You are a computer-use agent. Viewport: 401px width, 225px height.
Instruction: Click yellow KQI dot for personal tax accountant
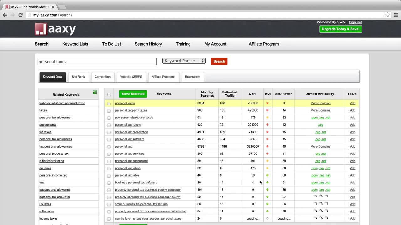tap(267, 161)
